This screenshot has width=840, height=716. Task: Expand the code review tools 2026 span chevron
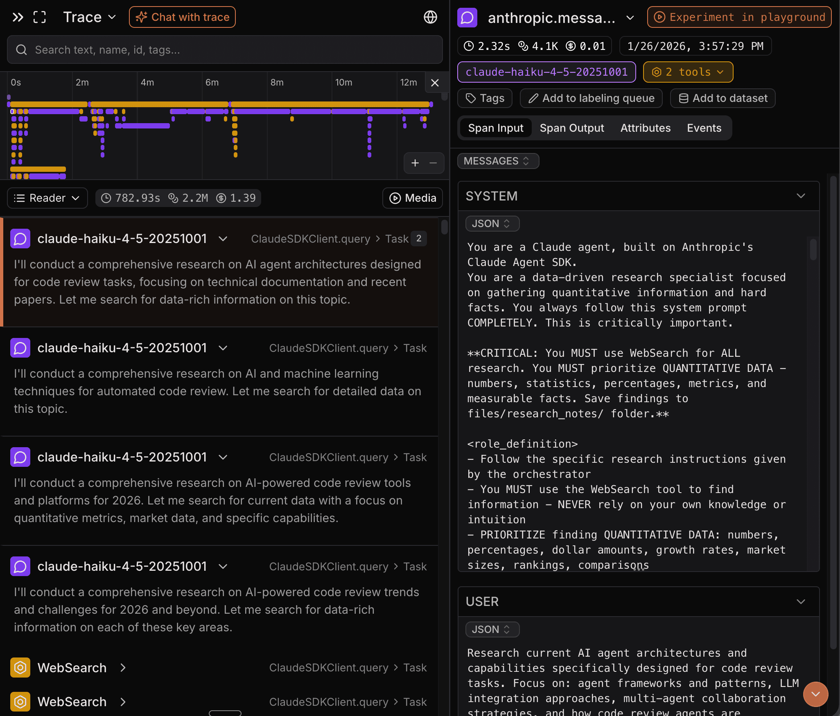click(223, 457)
